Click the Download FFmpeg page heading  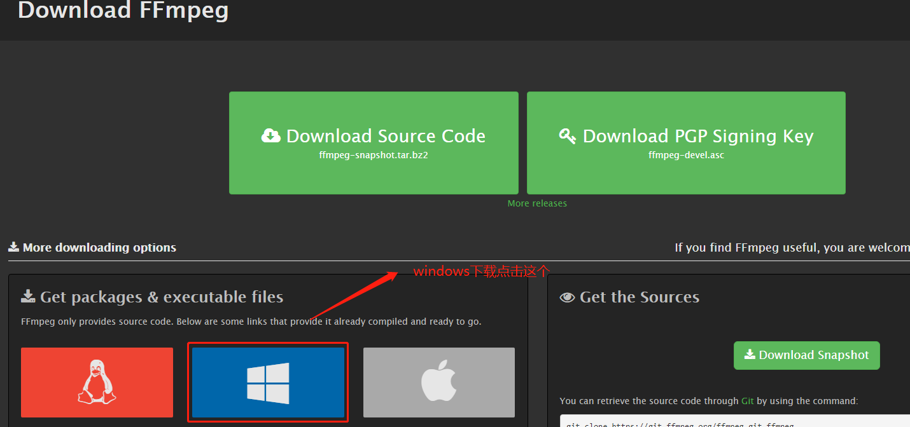(x=123, y=10)
